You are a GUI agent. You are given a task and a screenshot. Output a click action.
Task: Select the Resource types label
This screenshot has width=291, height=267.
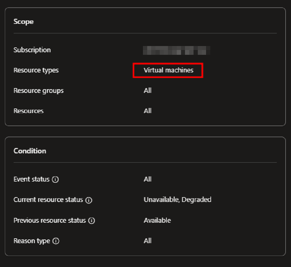(36, 70)
